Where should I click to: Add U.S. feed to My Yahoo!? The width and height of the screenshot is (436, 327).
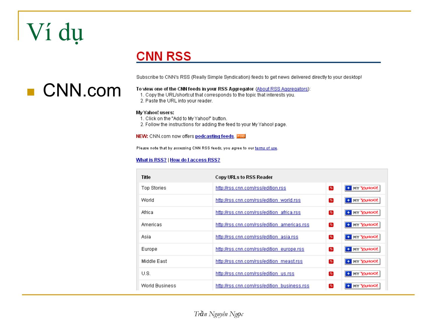pos(362,274)
